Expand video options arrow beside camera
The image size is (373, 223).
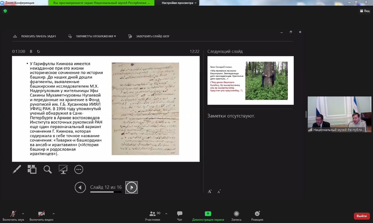(x=54, y=214)
